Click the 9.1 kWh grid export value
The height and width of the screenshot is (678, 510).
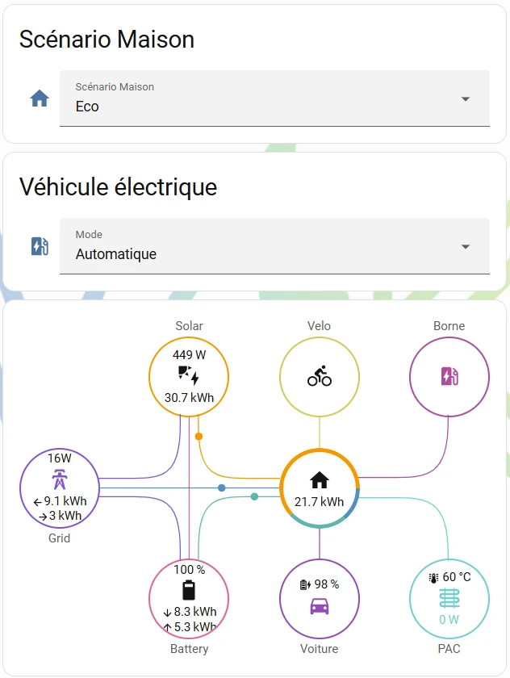pos(60,500)
